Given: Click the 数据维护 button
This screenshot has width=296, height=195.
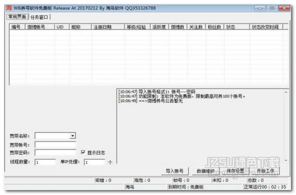Looking at the screenshot, I should pos(205,171).
